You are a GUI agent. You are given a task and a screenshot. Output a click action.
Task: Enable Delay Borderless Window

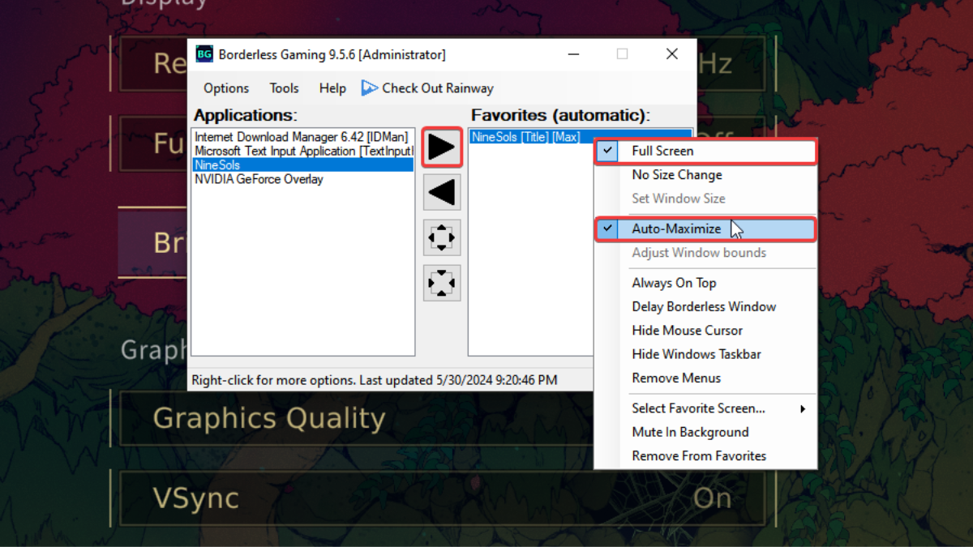[704, 306]
